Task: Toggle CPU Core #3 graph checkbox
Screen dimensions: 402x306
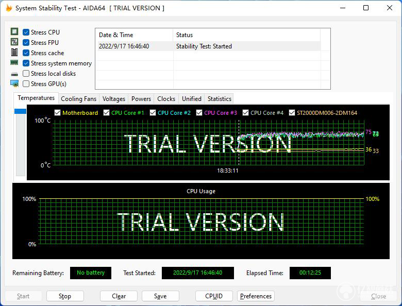Action: [199, 113]
